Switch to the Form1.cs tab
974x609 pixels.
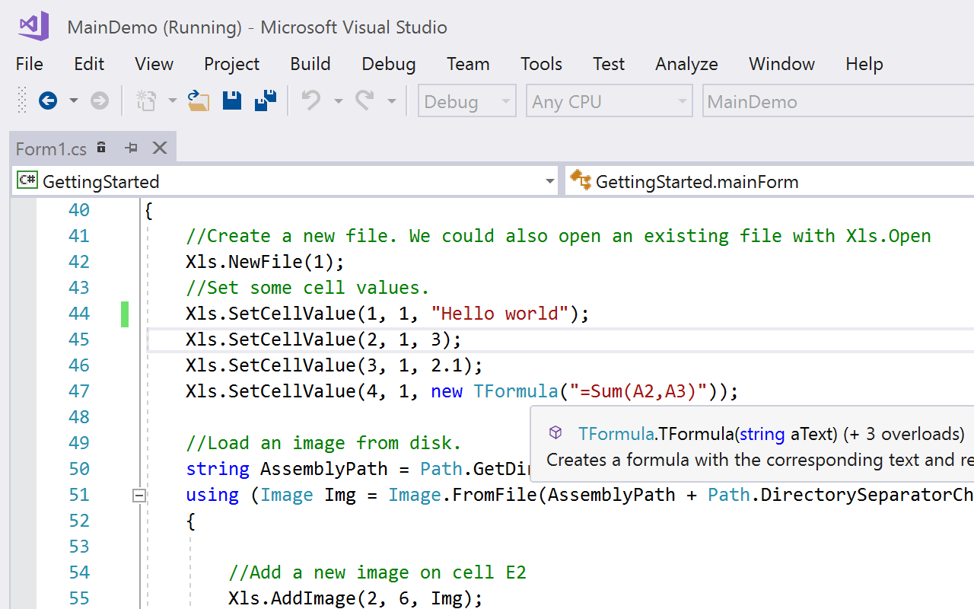51,148
